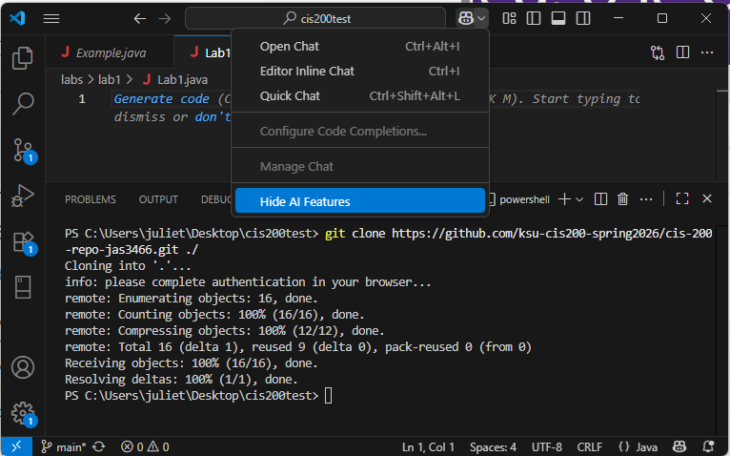Click the Generate code link in editor
The height and width of the screenshot is (456, 730).
click(x=162, y=99)
